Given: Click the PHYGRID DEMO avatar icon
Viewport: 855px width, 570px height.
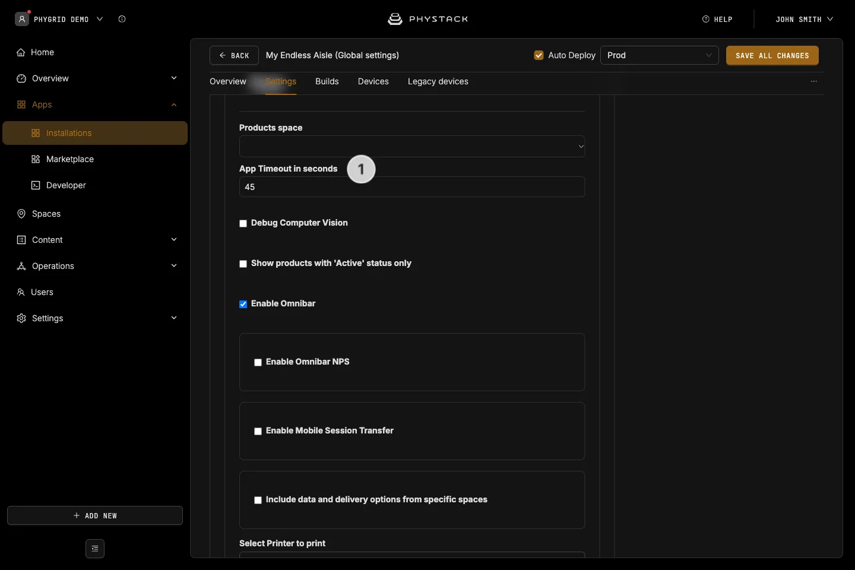Looking at the screenshot, I should pyautogui.click(x=22, y=19).
